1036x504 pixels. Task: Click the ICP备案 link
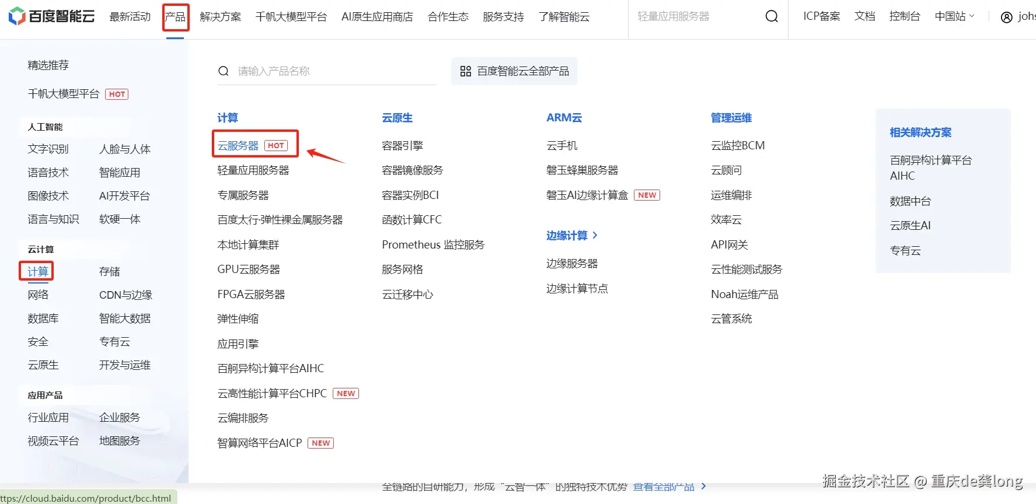click(821, 16)
